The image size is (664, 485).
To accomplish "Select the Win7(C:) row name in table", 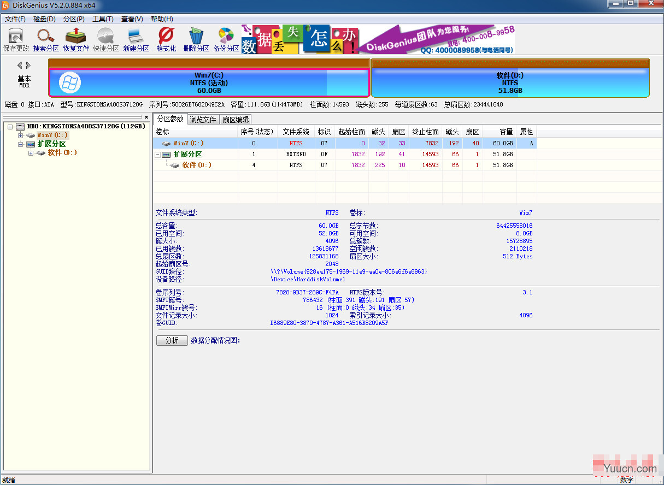I will click(x=189, y=143).
